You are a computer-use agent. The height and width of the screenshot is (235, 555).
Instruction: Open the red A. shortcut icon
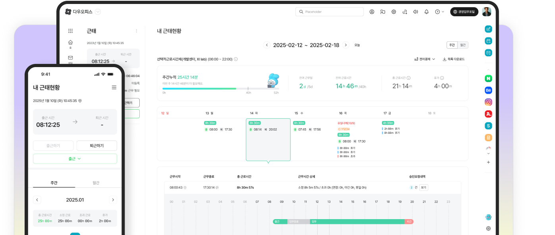coord(488,114)
